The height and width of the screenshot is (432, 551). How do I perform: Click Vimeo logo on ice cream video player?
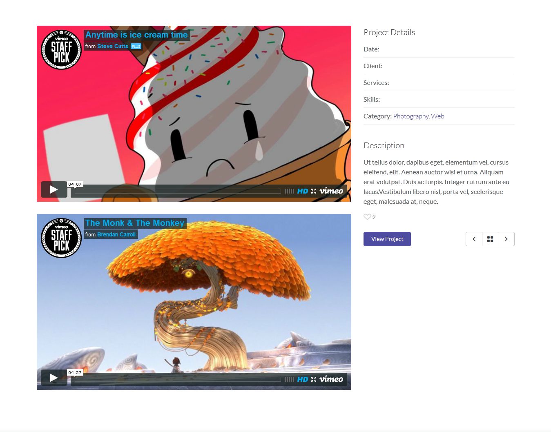(331, 191)
